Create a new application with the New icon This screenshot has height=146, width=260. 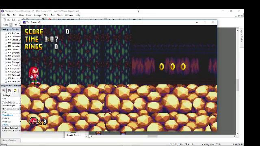(4, 20)
